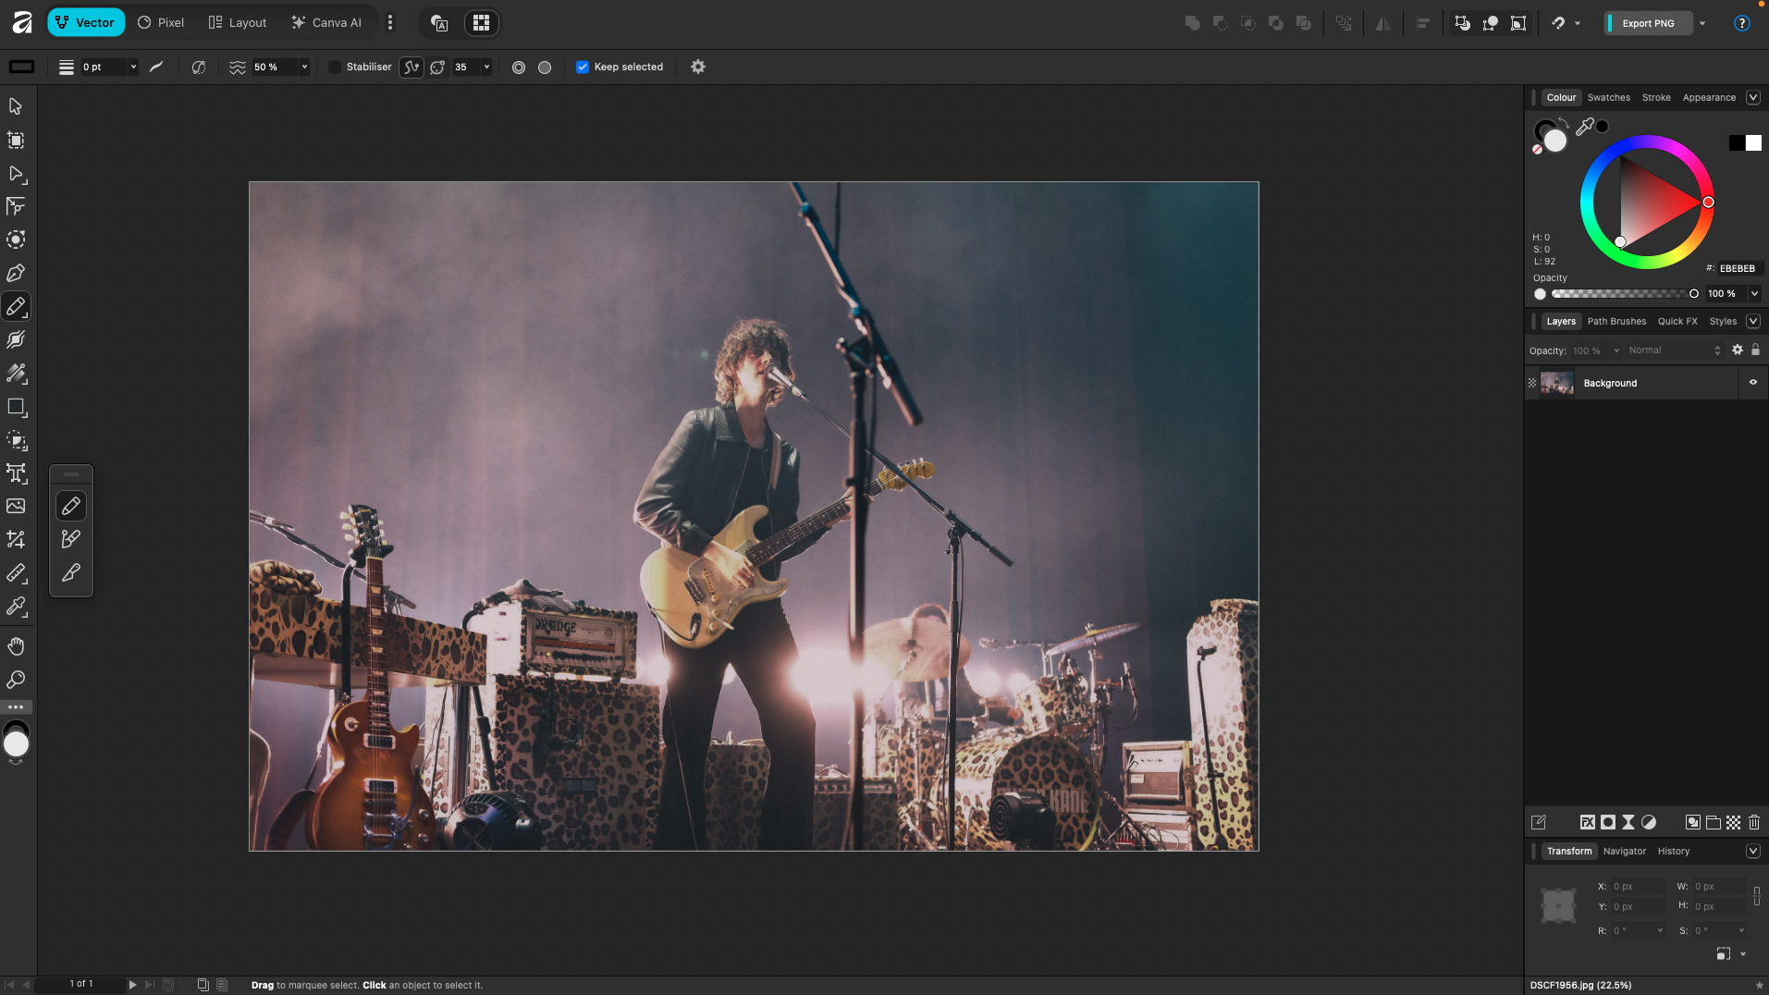Viewport: 1769px width, 995px height.
Task: Select the Vector Brush tool
Action: coord(16,339)
